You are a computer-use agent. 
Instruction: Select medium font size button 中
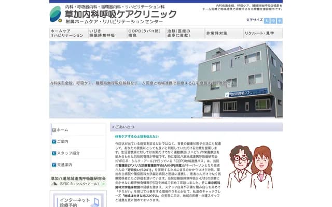tap(273, 21)
